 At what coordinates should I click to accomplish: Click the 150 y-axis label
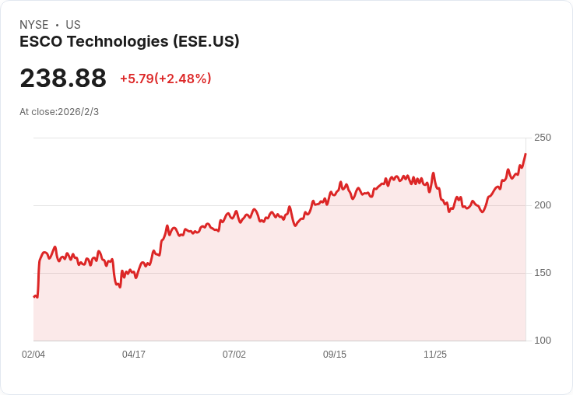click(x=543, y=273)
